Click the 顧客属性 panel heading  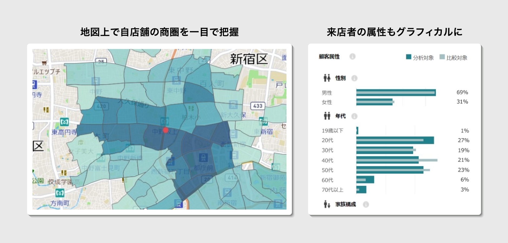click(329, 57)
